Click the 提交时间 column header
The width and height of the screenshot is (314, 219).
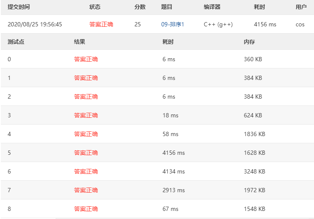(x=19, y=7)
